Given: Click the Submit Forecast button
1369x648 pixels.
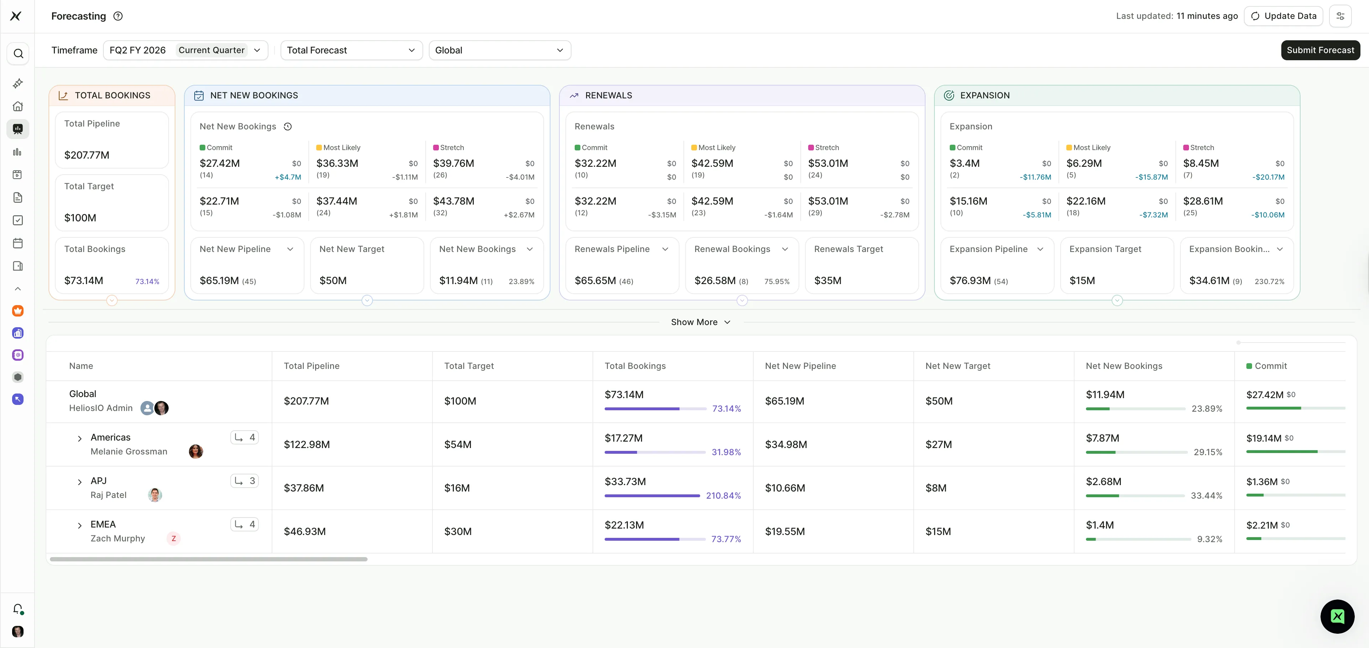Looking at the screenshot, I should [1320, 51].
